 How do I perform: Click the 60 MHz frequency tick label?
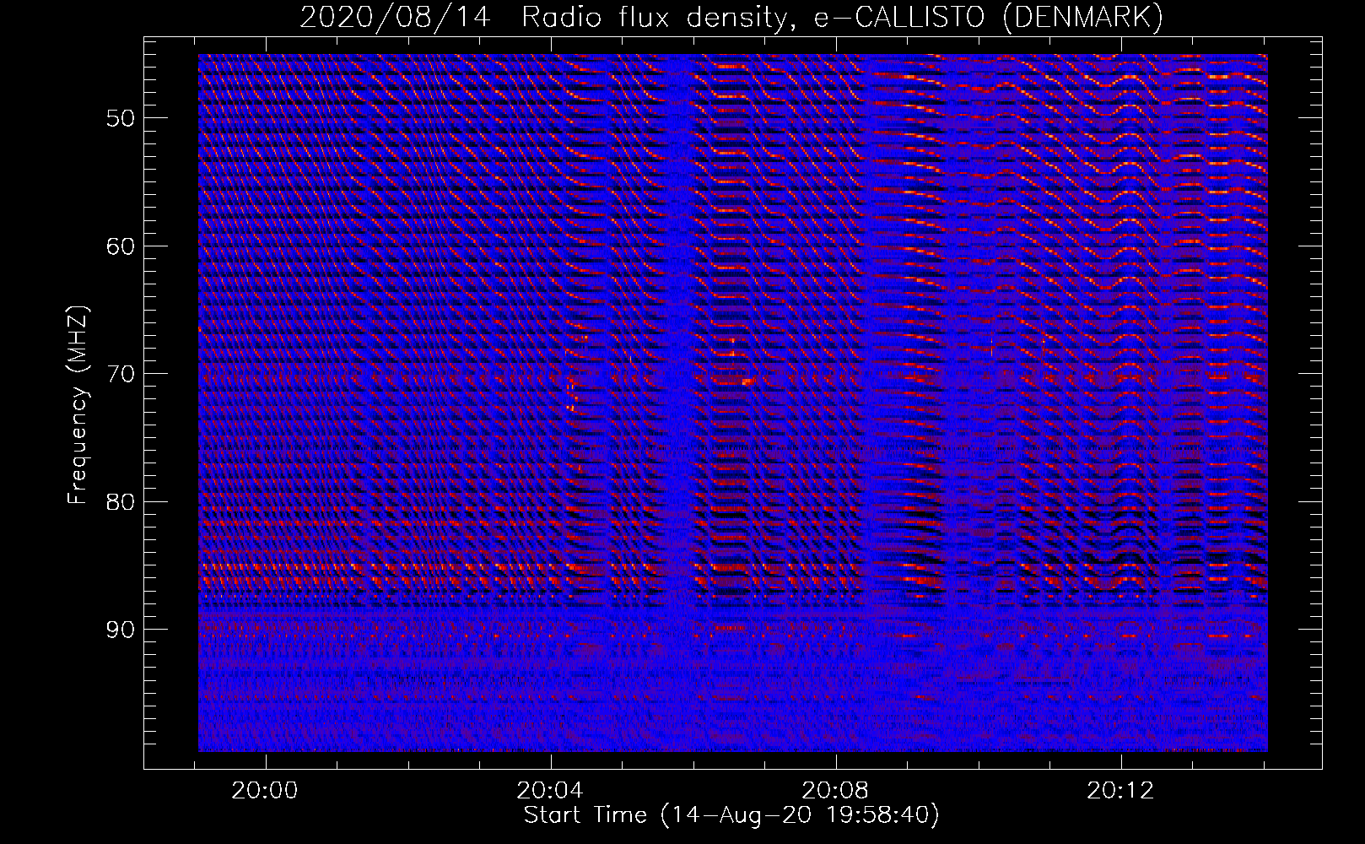click(120, 246)
